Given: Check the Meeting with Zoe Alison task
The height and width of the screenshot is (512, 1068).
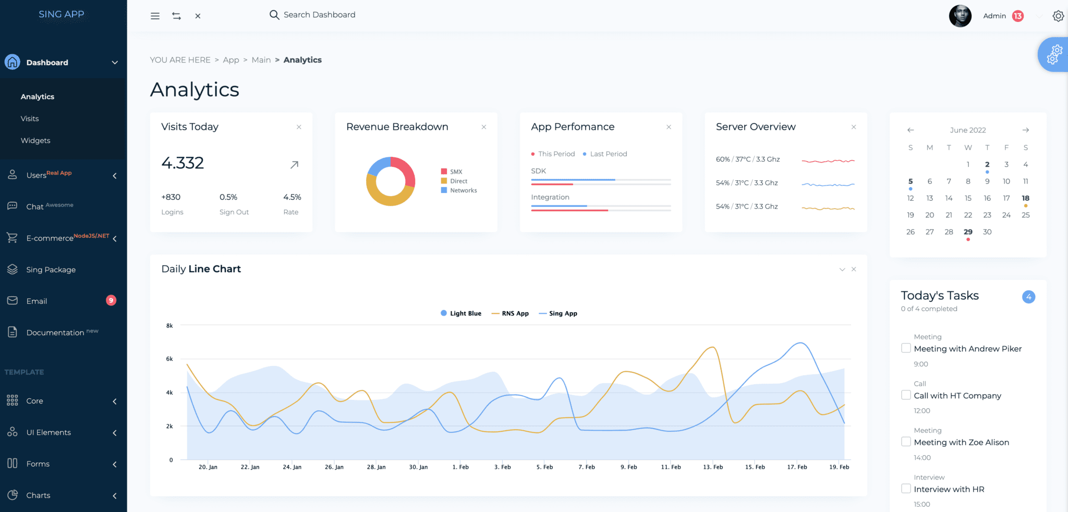Looking at the screenshot, I should 906,442.
